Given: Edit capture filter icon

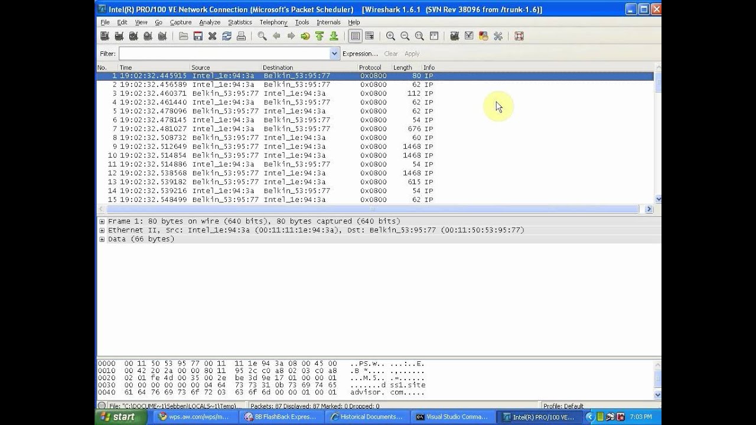Looking at the screenshot, I should click(x=454, y=36).
